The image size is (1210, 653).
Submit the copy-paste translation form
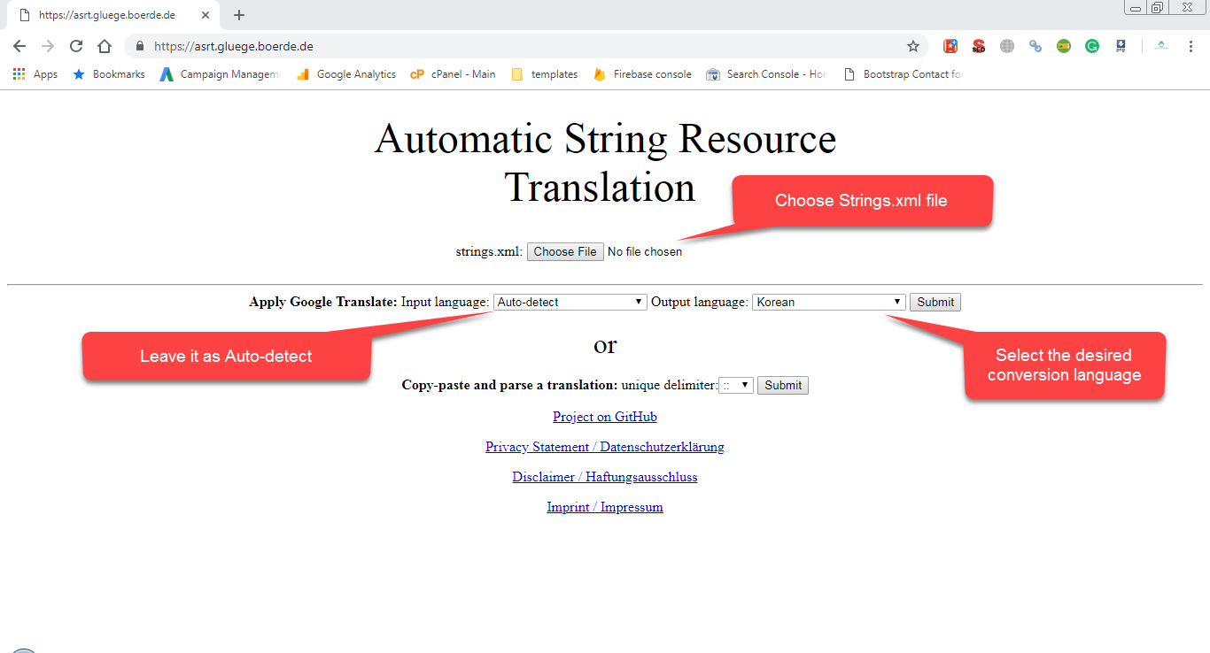[x=783, y=385]
